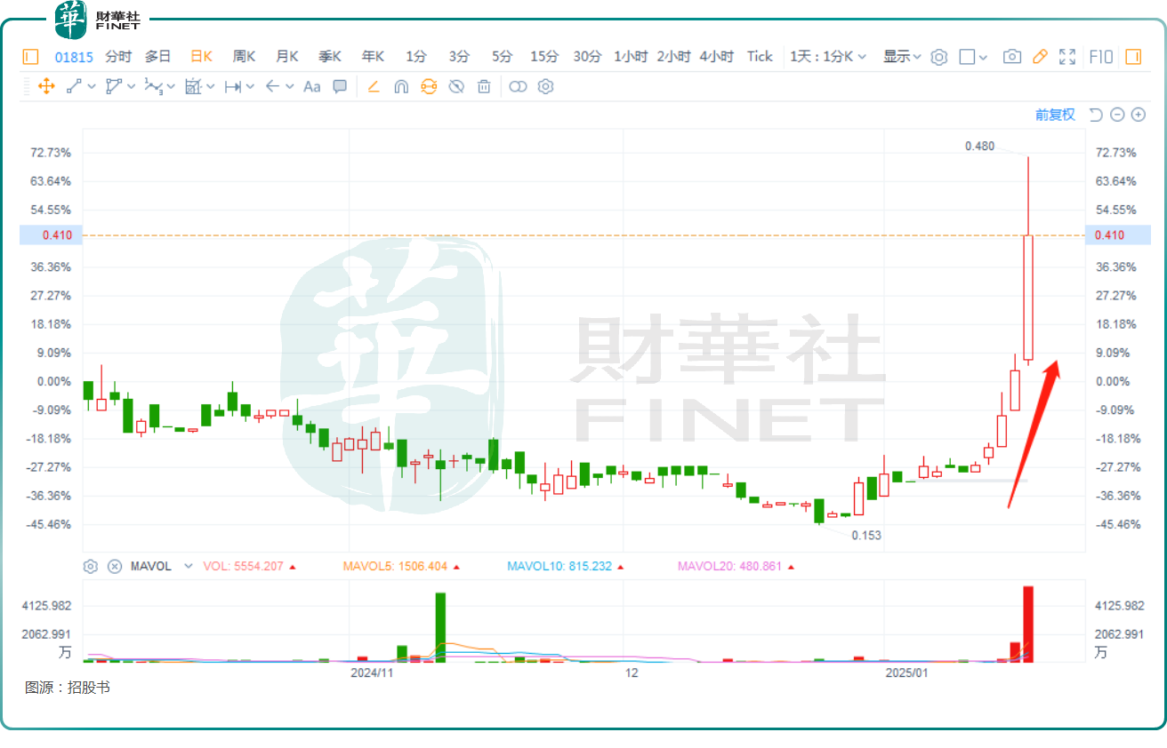Viewport: 1167px width, 748px height.
Task: Remove MAVOL indicator with X circle
Action: tap(115, 566)
